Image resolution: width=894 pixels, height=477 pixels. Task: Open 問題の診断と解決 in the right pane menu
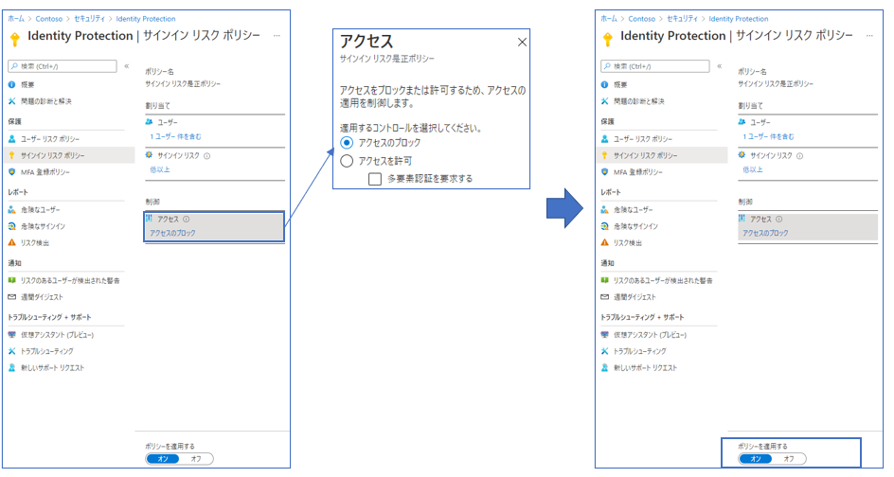click(x=639, y=101)
